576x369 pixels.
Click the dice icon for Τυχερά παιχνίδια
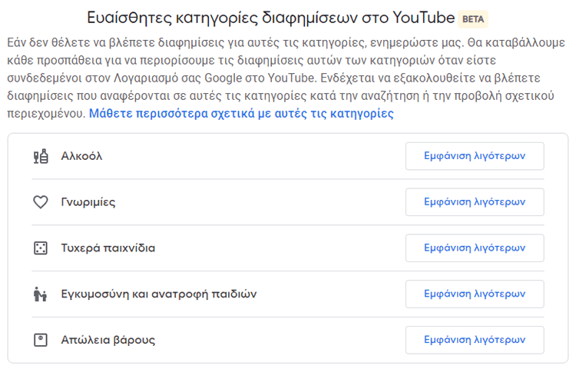pyautogui.click(x=41, y=248)
